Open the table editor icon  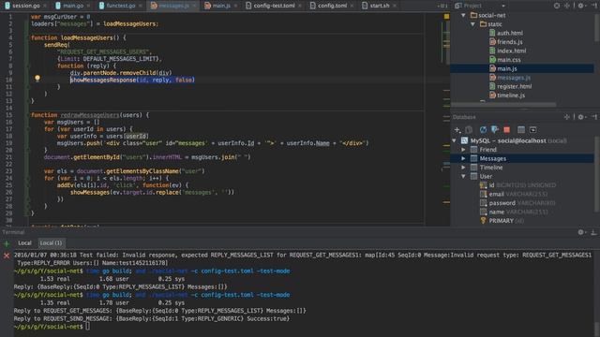point(521,130)
